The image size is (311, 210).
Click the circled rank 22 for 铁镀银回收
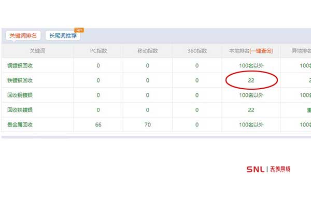251,80
